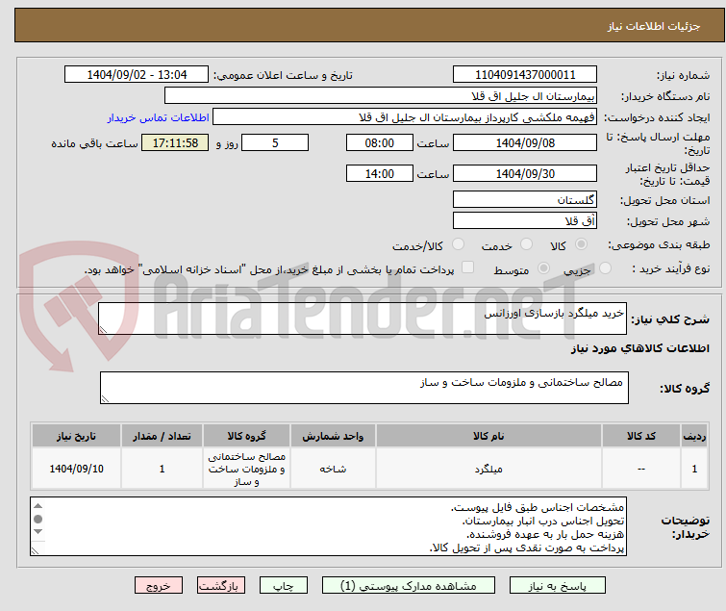726x611 pixels.
Task: Click the تاریخ نیاز column header
Action: (76, 436)
